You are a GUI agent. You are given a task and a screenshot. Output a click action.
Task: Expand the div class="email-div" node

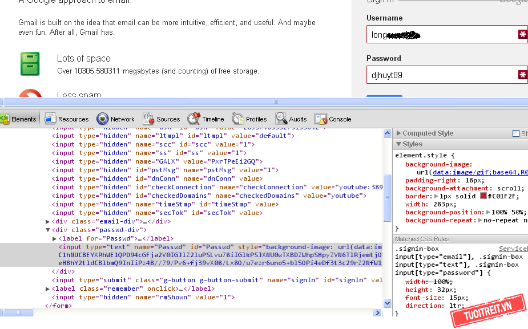click(48, 221)
